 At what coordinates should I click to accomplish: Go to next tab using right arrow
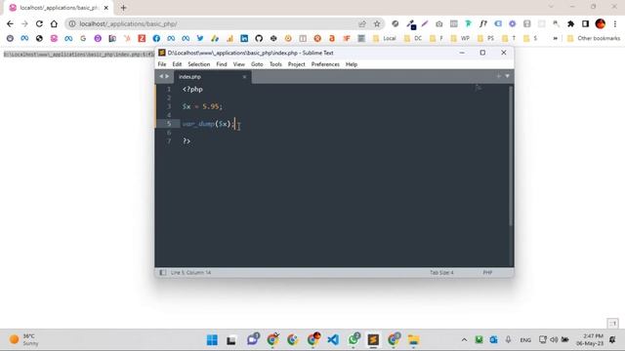(x=167, y=76)
